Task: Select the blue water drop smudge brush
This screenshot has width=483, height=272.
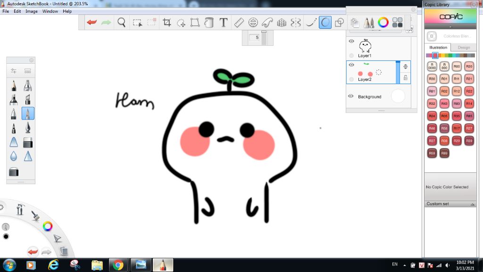Action: pyautogui.click(x=14, y=156)
